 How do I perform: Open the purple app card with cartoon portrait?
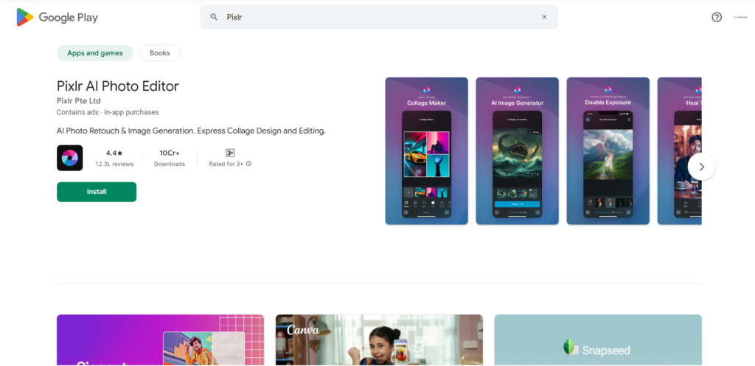(160, 340)
